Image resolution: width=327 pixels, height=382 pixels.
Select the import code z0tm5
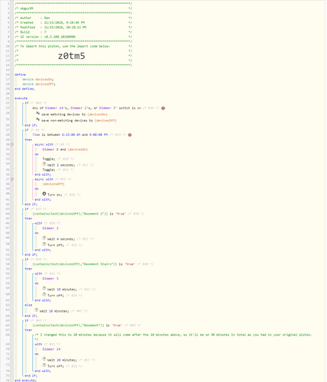pyautogui.click(x=72, y=56)
